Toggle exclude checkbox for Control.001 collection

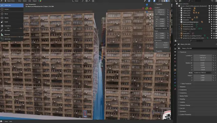click(x=210, y=15)
